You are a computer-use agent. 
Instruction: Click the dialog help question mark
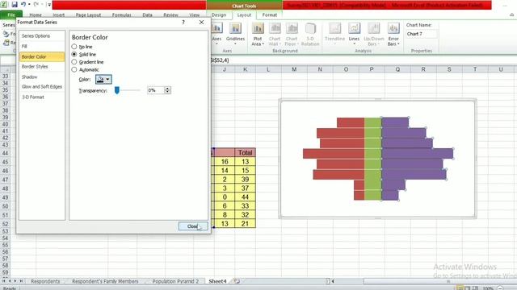[183, 22]
